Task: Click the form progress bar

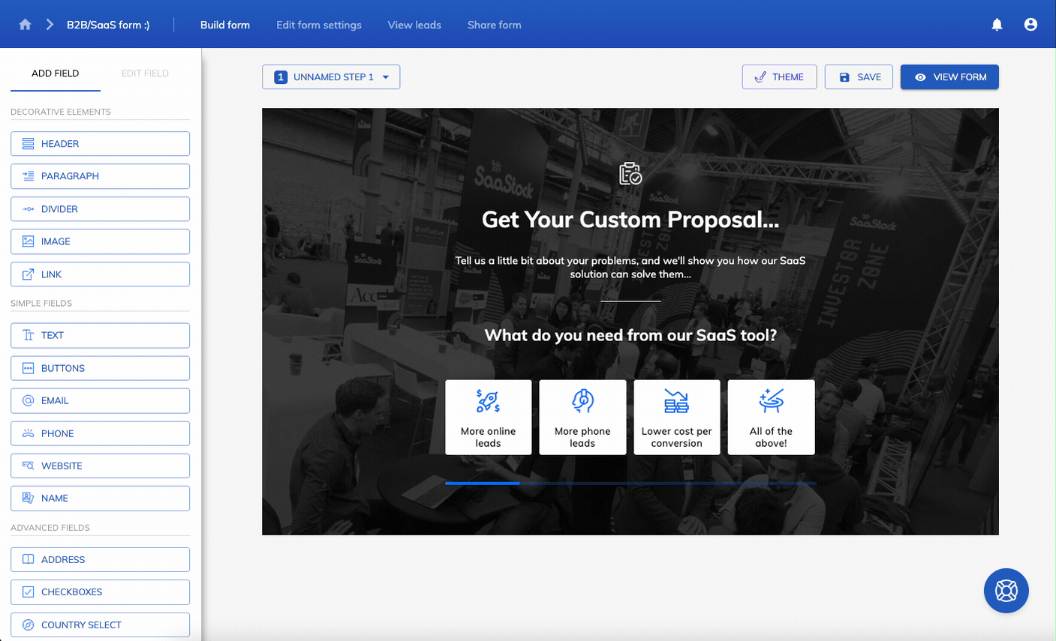Action: (x=630, y=484)
